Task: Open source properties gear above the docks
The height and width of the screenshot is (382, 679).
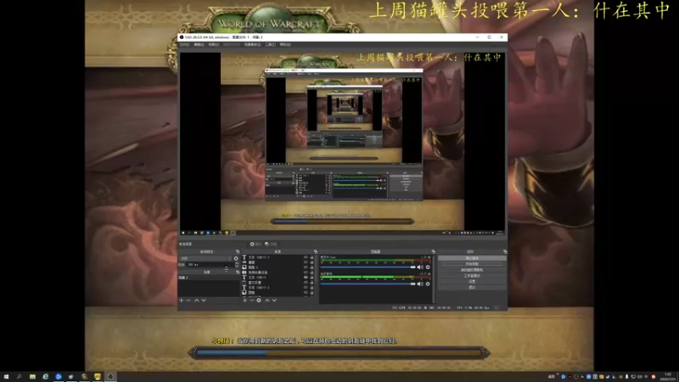Action: pyautogui.click(x=255, y=244)
